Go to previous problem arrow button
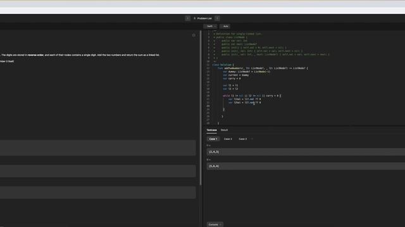Screen dimensions: 405x227 [187, 18]
